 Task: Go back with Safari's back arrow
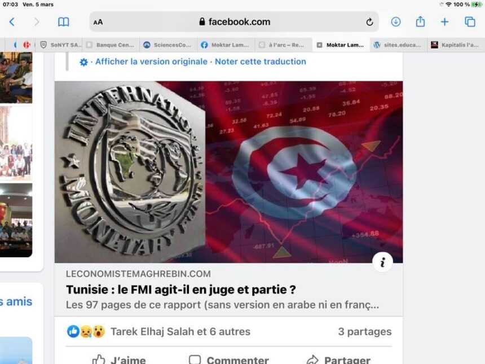pos(12,22)
